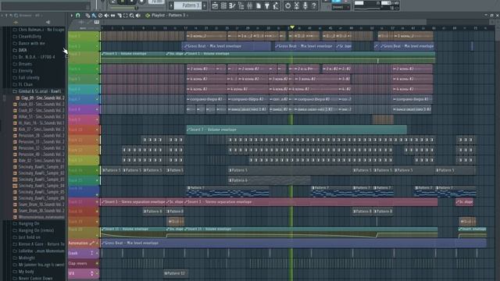
Task: Toggle mute on the Stereo separation envelope track
Action: 97,201
